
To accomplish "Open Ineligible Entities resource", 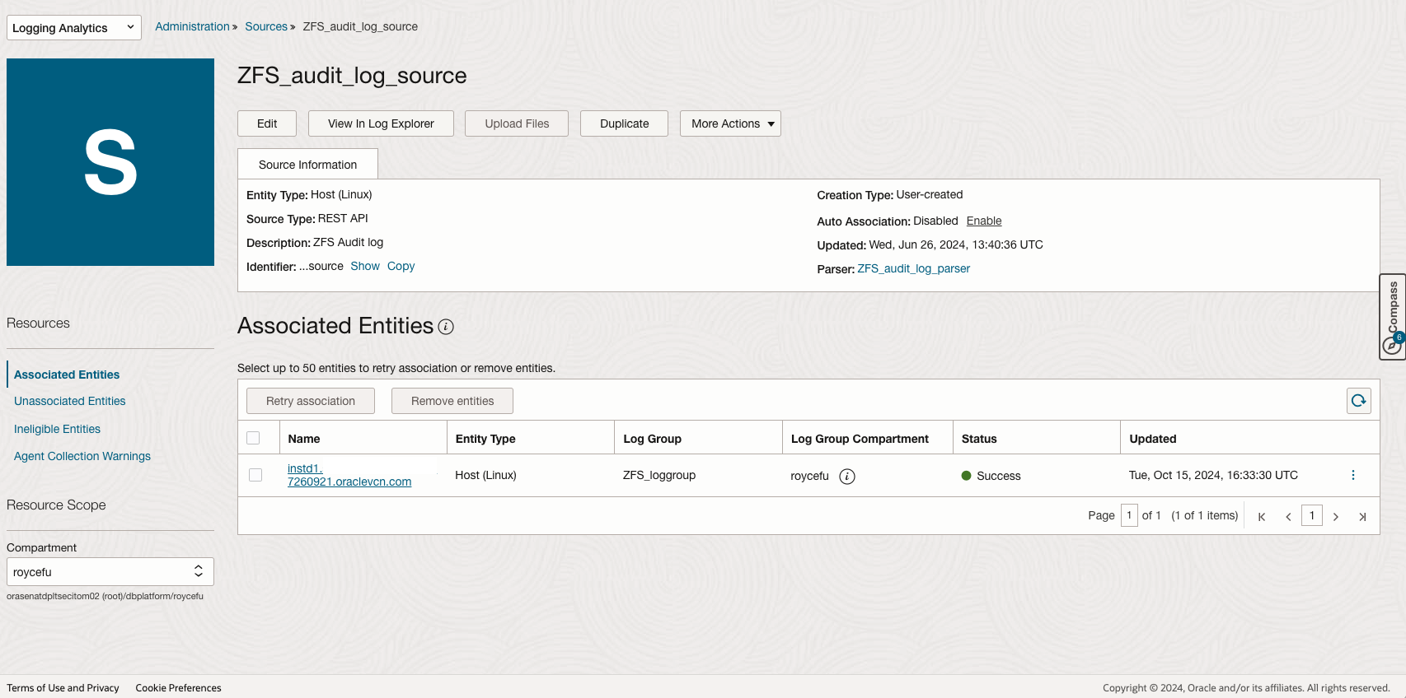I will [x=57, y=429].
